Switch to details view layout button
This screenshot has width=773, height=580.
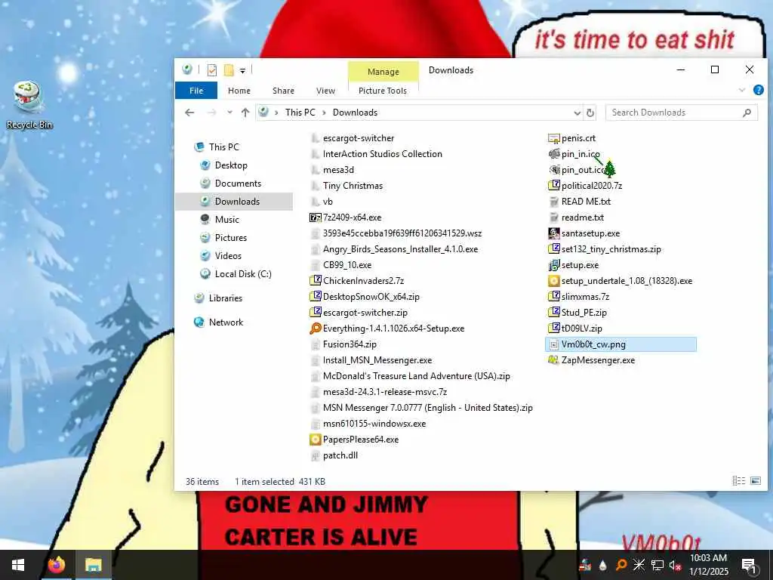point(738,481)
